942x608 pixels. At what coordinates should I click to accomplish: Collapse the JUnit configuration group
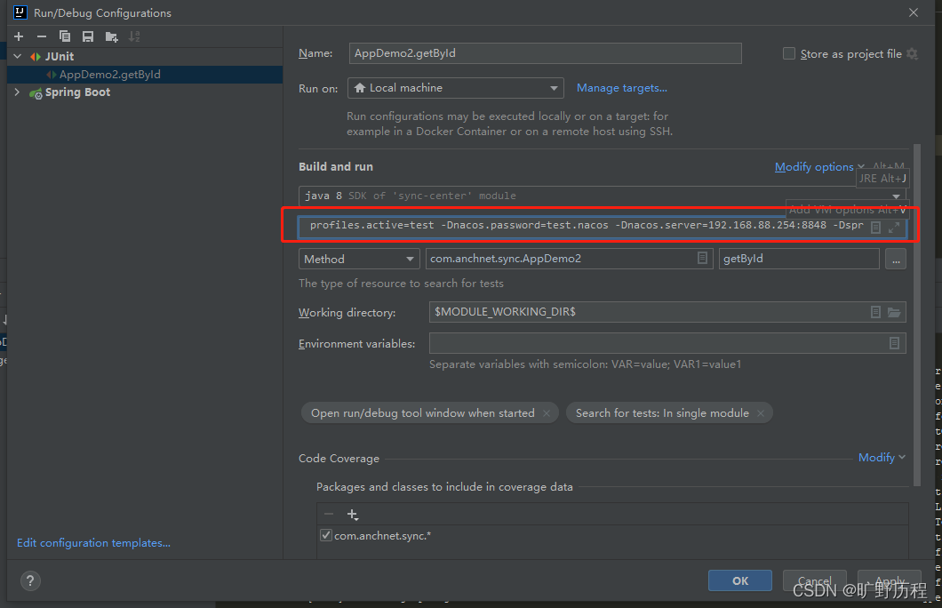(x=16, y=56)
